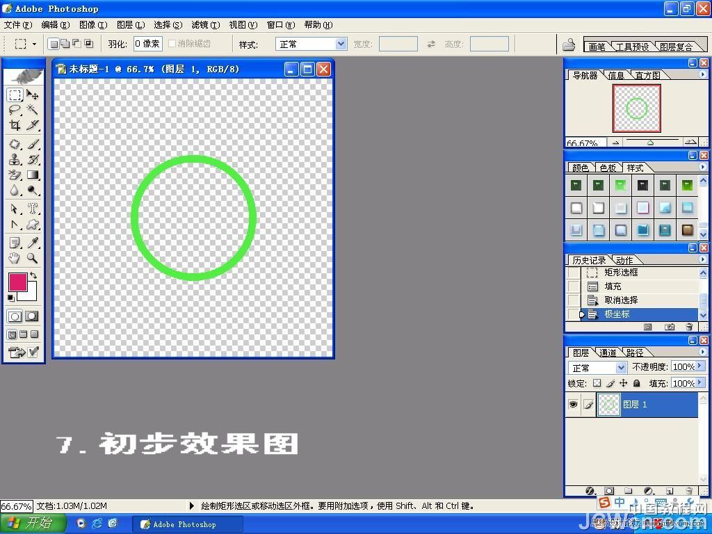This screenshot has width=712, height=534.
Task: Switch to Standard editing mode
Action: coord(15,316)
